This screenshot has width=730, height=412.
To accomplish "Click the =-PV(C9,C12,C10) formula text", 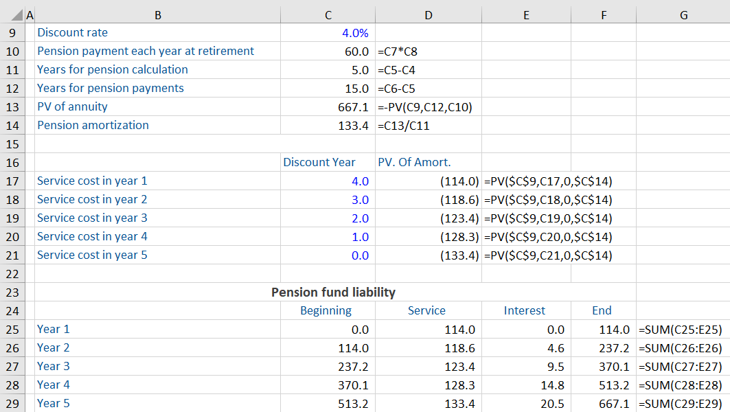I will [425, 106].
